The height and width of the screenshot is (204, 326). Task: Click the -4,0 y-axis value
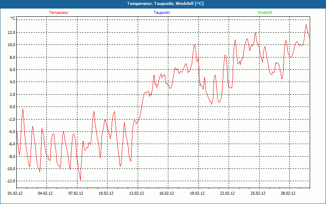pyautogui.click(x=12, y=131)
